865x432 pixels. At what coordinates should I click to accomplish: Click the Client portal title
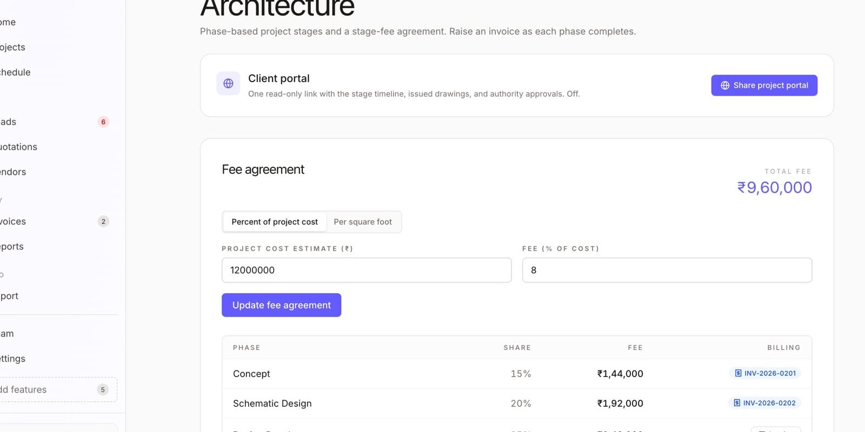279,78
